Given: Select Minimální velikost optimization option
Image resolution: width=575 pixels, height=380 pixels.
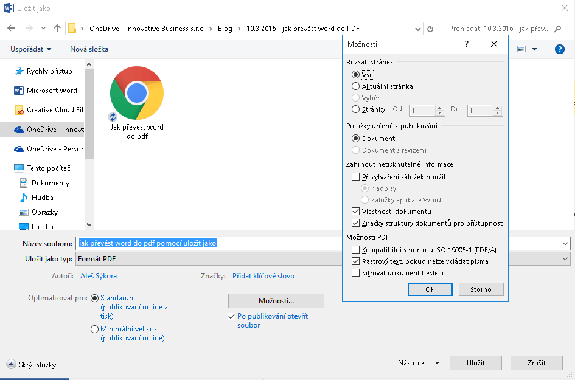Looking at the screenshot, I should 94,329.
